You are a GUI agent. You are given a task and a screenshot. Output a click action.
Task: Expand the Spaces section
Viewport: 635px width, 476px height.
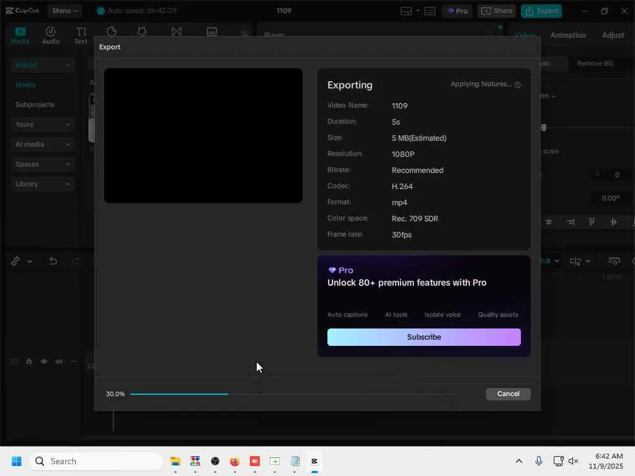43,164
